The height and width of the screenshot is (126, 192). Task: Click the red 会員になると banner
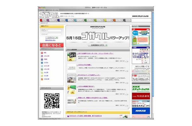[x=52, y=45]
